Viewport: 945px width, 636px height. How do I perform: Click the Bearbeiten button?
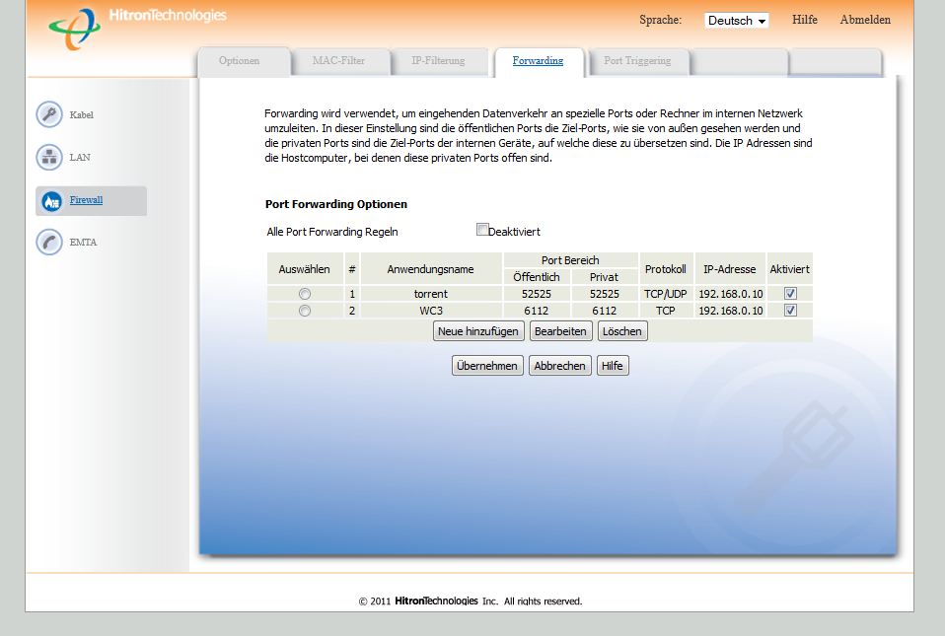tap(560, 331)
